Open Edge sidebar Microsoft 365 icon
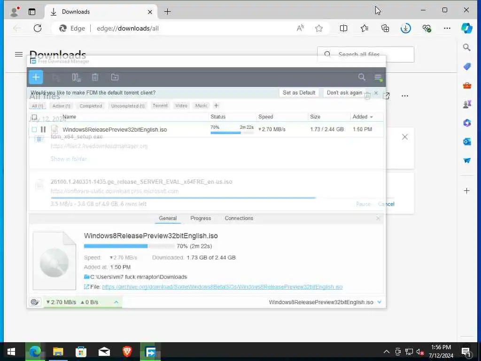This screenshot has height=361, width=481. coord(467,123)
